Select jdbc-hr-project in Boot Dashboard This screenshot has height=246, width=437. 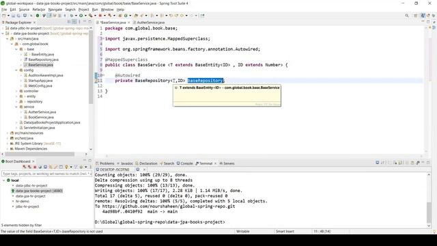tap(27, 206)
